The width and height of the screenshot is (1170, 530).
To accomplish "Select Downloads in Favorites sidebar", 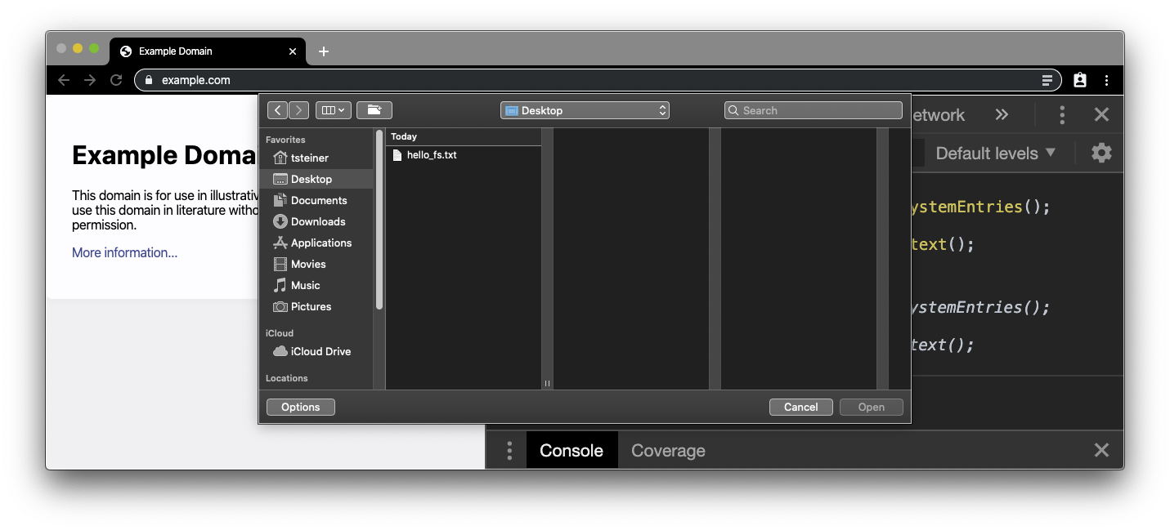I will click(x=317, y=221).
